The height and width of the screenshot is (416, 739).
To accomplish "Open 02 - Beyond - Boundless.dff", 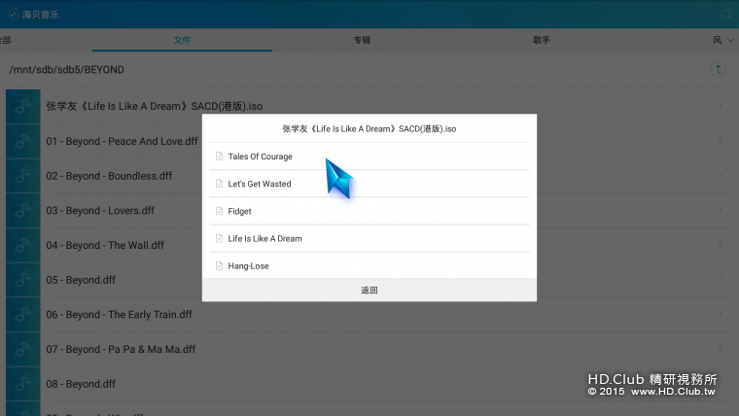I will pos(109,176).
